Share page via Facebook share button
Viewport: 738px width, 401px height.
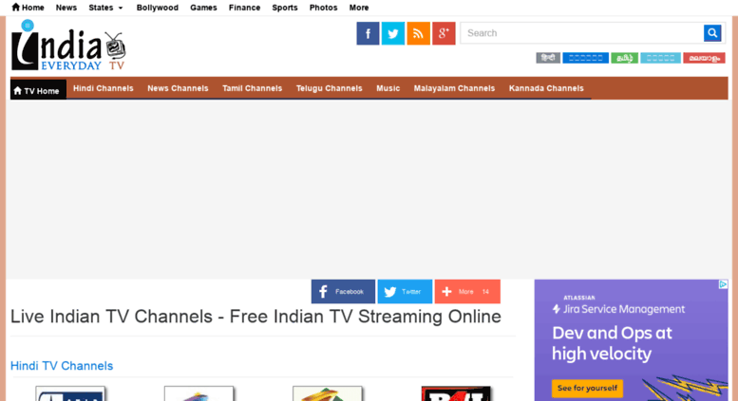[343, 292]
